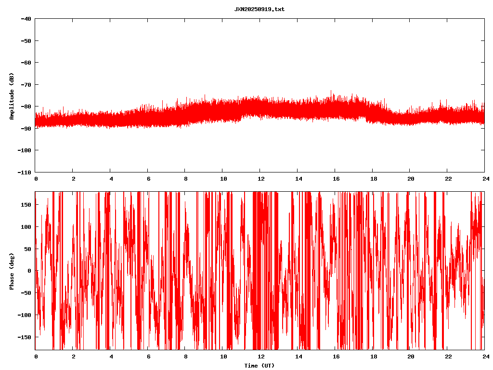Click the -110 tick on amplitude axis

point(25,172)
